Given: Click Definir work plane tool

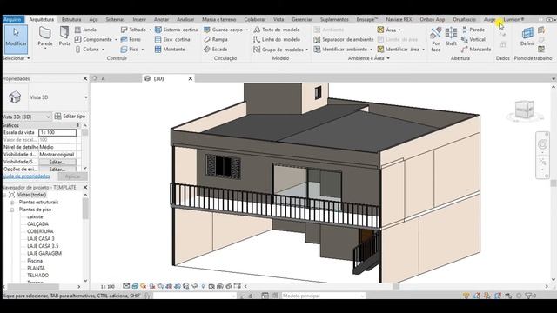Looking at the screenshot, I should 527,37.
